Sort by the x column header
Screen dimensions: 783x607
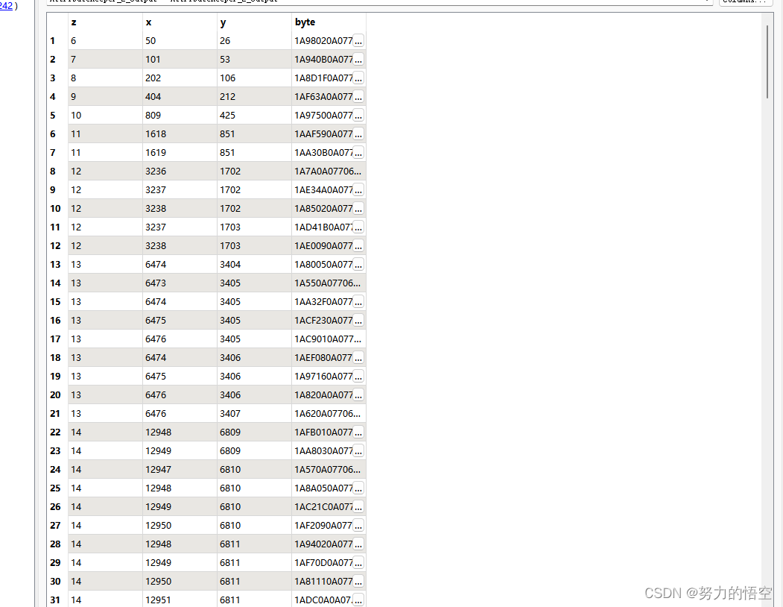[180, 22]
